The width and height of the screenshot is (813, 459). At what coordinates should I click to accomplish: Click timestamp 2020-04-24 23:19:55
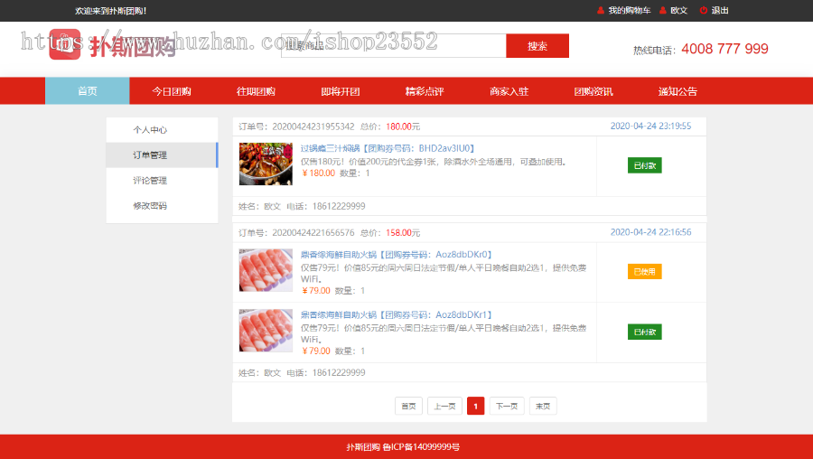pyautogui.click(x=650, y=126)
